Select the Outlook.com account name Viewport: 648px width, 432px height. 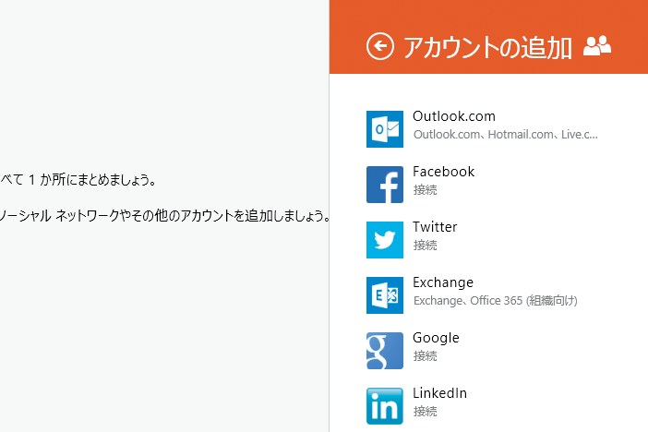tap(454, 116)
